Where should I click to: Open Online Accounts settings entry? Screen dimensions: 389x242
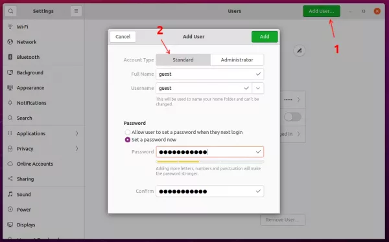43,164
